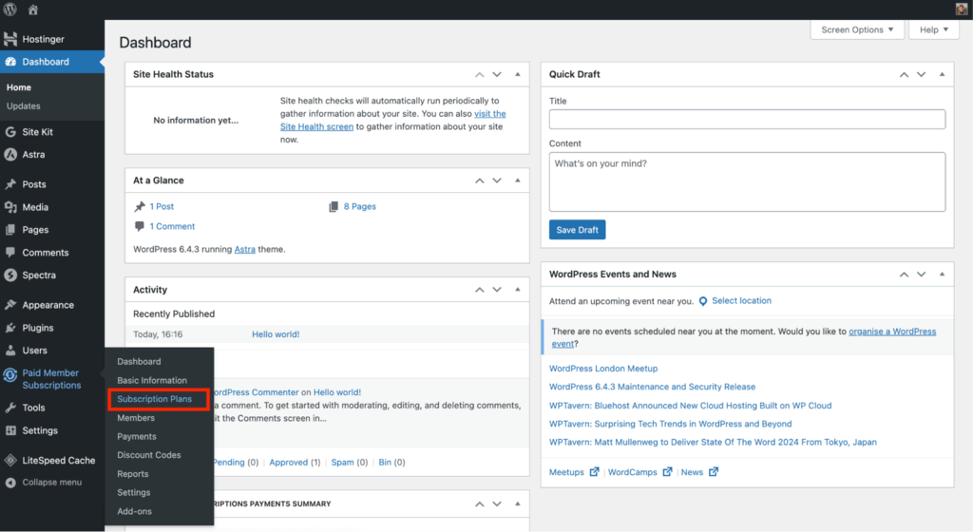Open the Hostinger menu icon
The image size is (973, 532).
tap(10, 39)
